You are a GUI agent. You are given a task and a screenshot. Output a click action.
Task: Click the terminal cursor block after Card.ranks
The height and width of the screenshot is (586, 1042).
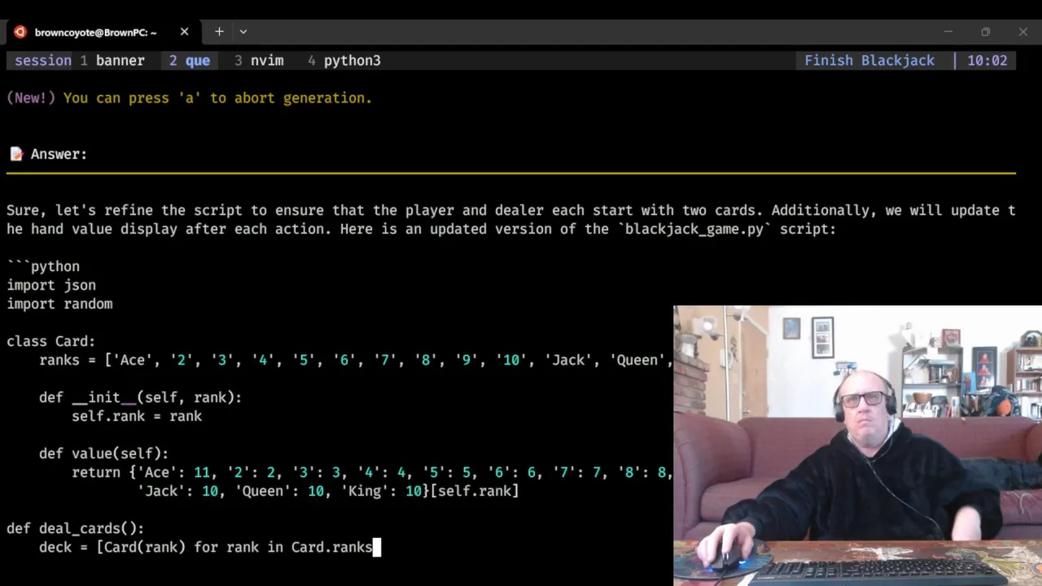coord(376,547)
